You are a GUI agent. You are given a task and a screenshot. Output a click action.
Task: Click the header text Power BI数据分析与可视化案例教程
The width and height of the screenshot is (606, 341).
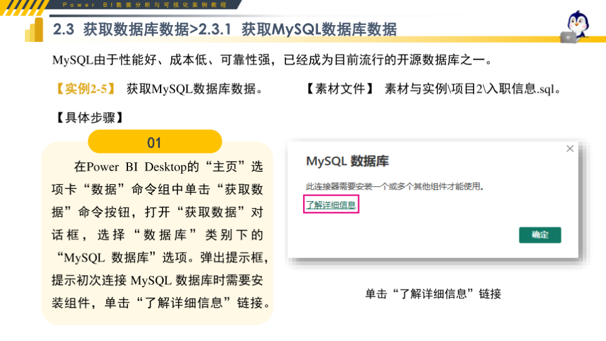[144, 5]
